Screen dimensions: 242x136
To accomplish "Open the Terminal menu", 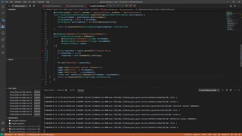I will [x=41, y=2].
